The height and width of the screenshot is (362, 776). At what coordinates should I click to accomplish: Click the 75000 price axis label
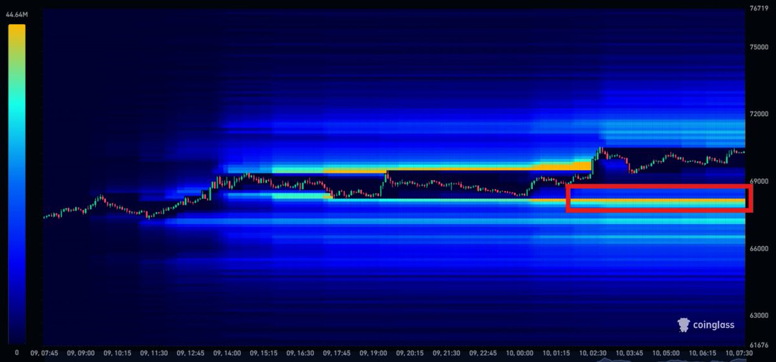[x=759, y=47]
